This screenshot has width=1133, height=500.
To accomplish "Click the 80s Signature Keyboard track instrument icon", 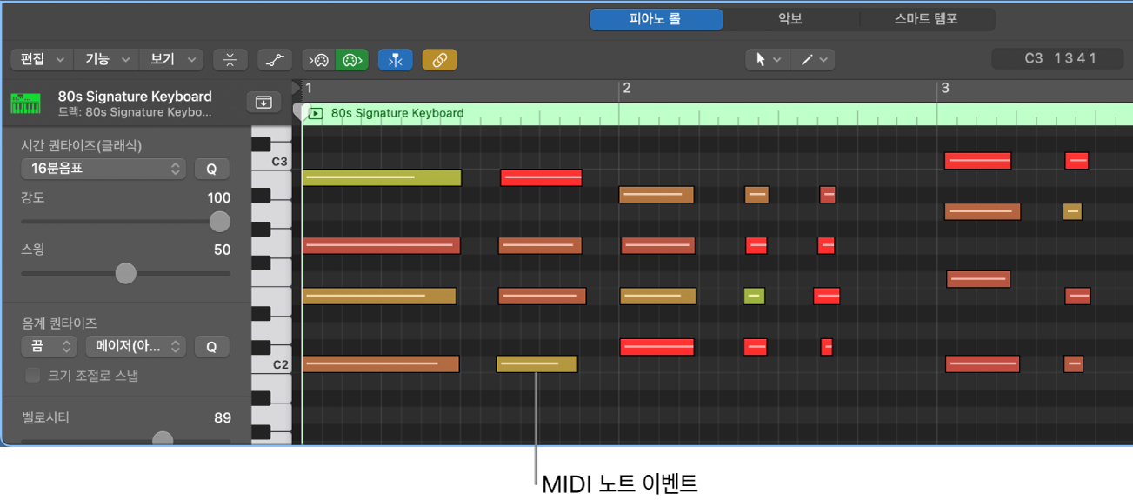I will [26, 103].
